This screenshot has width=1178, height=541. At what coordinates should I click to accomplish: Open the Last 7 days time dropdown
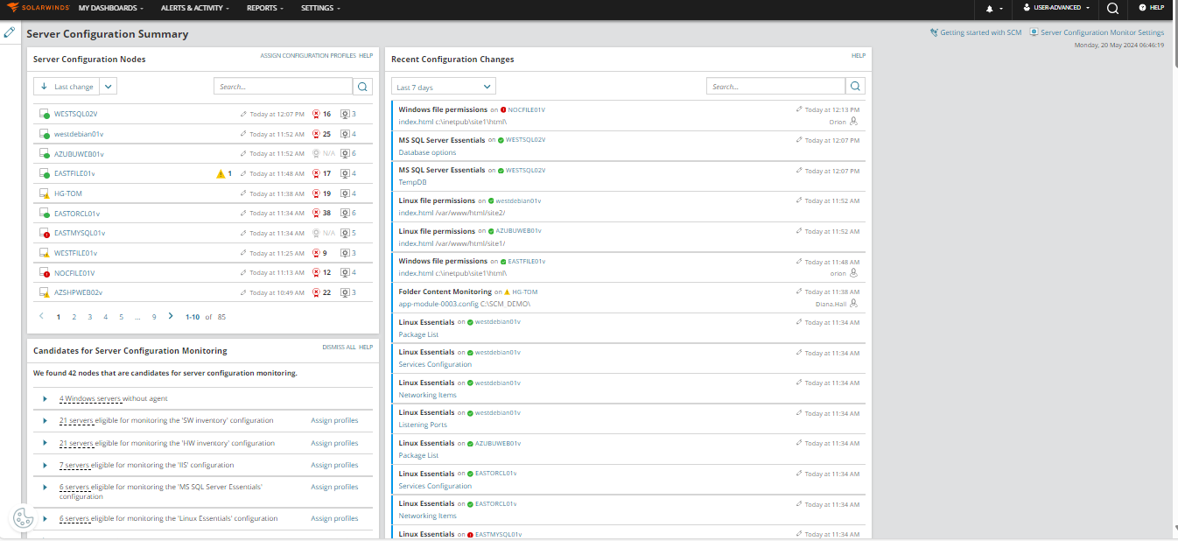[x=444, y=87]
